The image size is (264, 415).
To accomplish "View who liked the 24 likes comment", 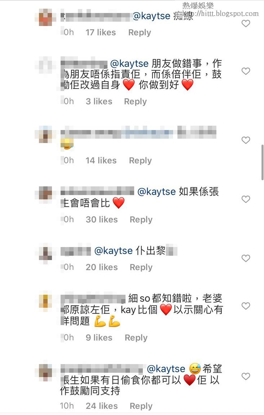I will [101, 406].
